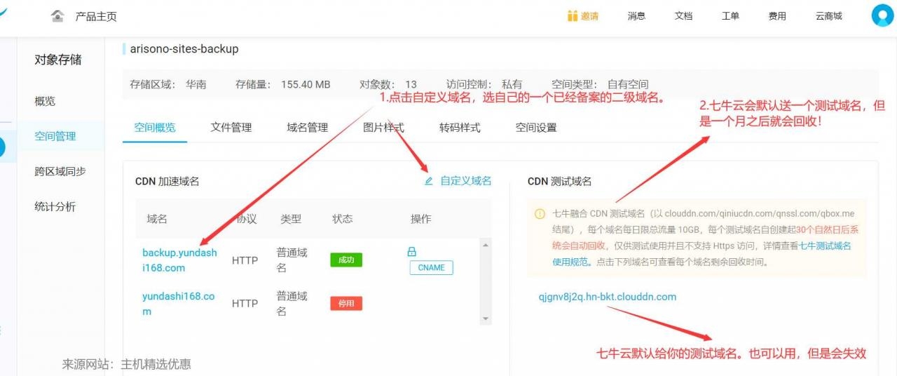
Task: Click the green 成功 status badge
Action: pos(346,260)
